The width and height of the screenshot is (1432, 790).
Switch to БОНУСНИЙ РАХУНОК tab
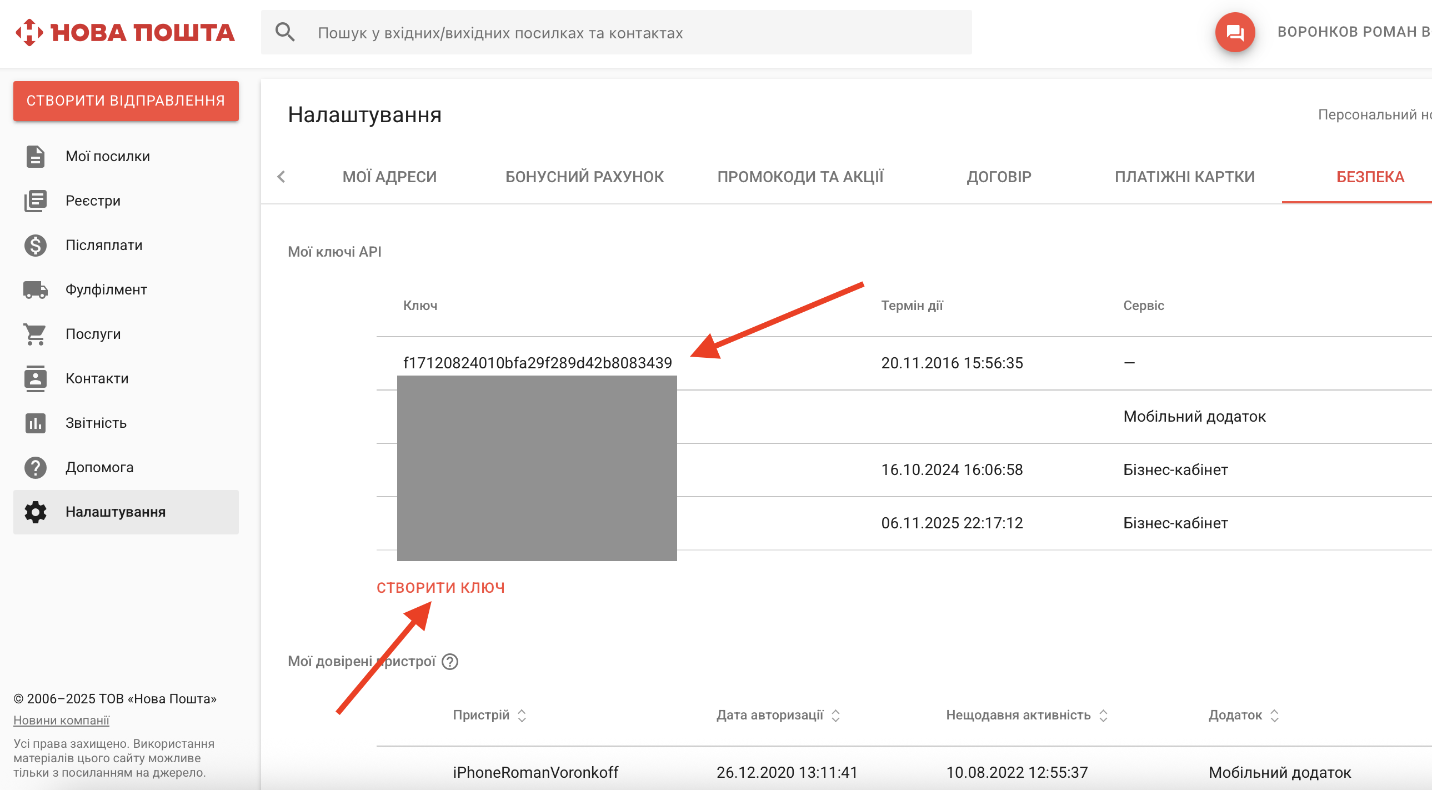pos(584,177)
